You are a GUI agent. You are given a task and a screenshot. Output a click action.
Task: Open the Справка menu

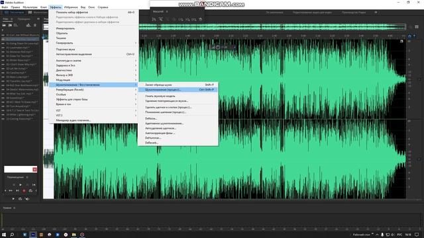(x=103, y=7)
